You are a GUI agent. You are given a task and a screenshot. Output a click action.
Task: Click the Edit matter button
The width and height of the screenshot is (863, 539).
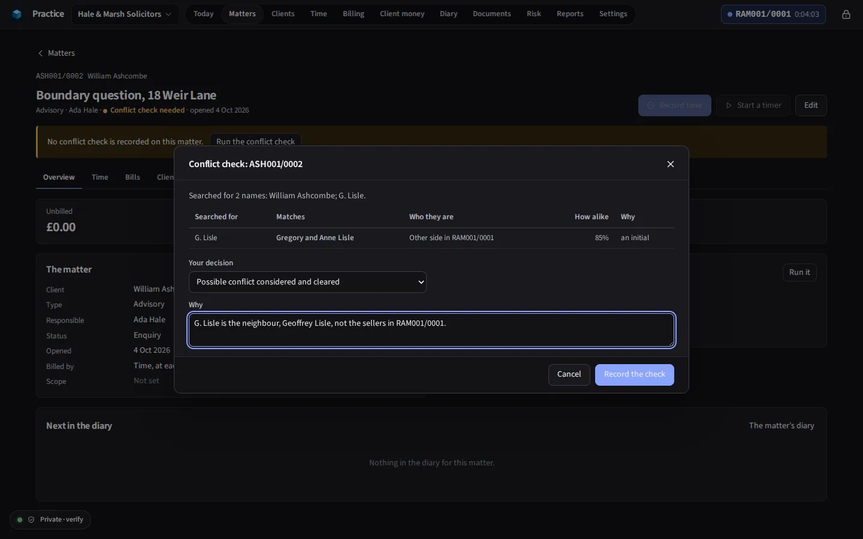pos(811,105)
